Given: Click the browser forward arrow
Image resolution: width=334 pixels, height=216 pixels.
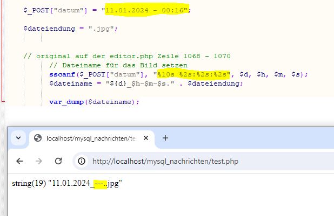Looking at the screenshot, I should coord(39,161).
